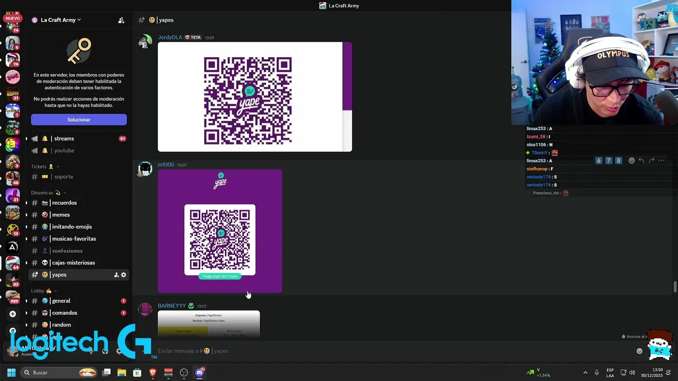
Task: Open Discord icon in taskbar
Action: pyautogui.click(x=200, y=373)
